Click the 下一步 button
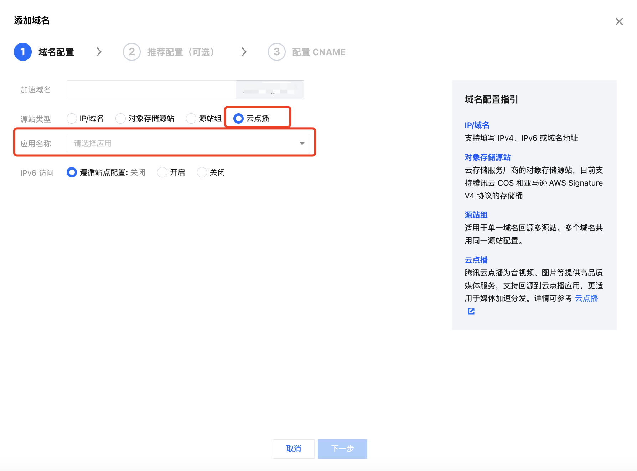 coord(342,449)
